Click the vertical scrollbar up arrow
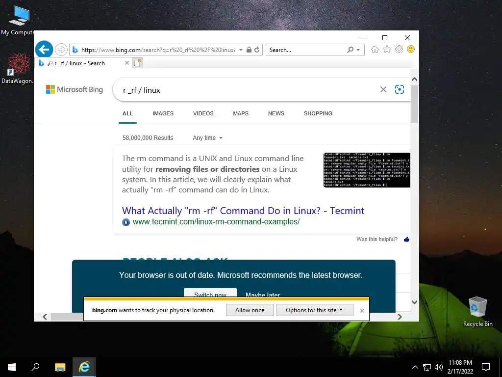Screen dimensions: 502x377 [414, 79]
